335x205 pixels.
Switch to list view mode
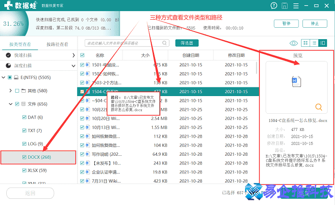(x=314, y=43)
